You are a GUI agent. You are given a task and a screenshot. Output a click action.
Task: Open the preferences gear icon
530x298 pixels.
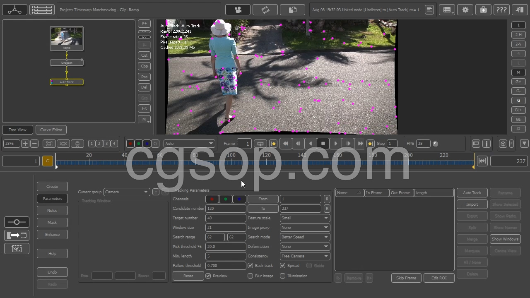465,10
